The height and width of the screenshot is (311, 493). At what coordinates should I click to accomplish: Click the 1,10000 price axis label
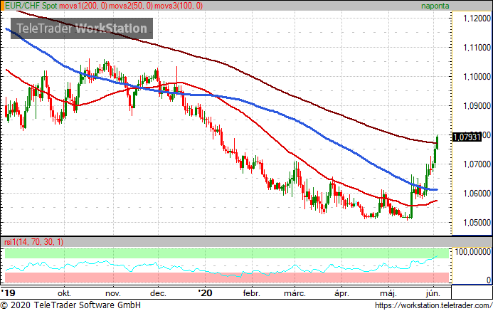(477, 76)
